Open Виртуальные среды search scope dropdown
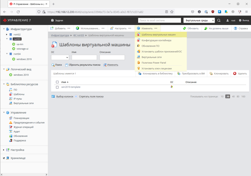Screen dimensions: 251x176 199,20
